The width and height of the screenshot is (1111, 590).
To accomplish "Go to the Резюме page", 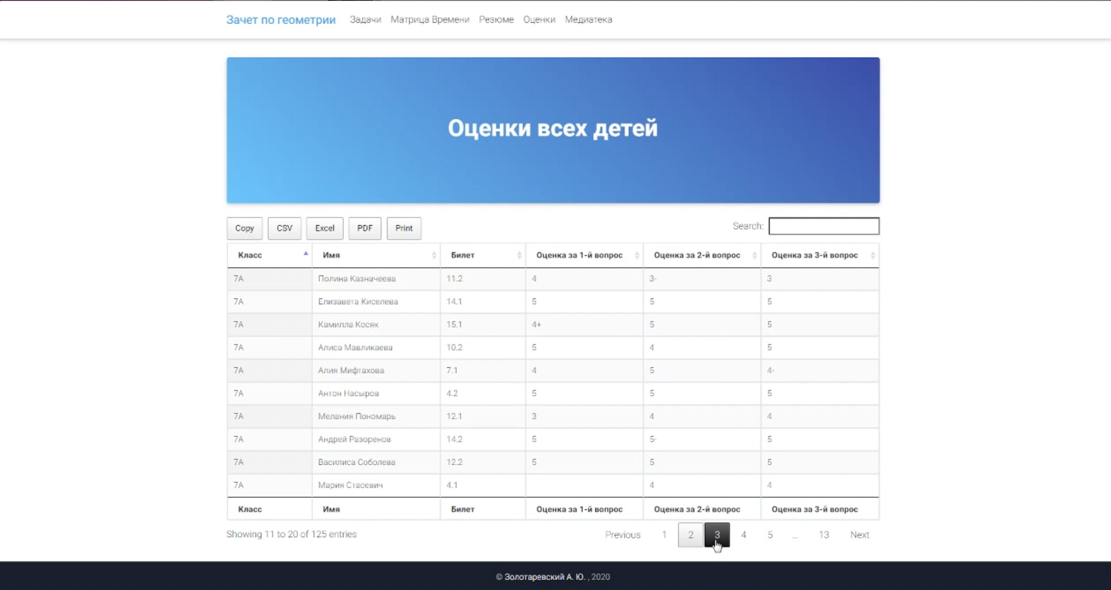I will tap(496, 19).
